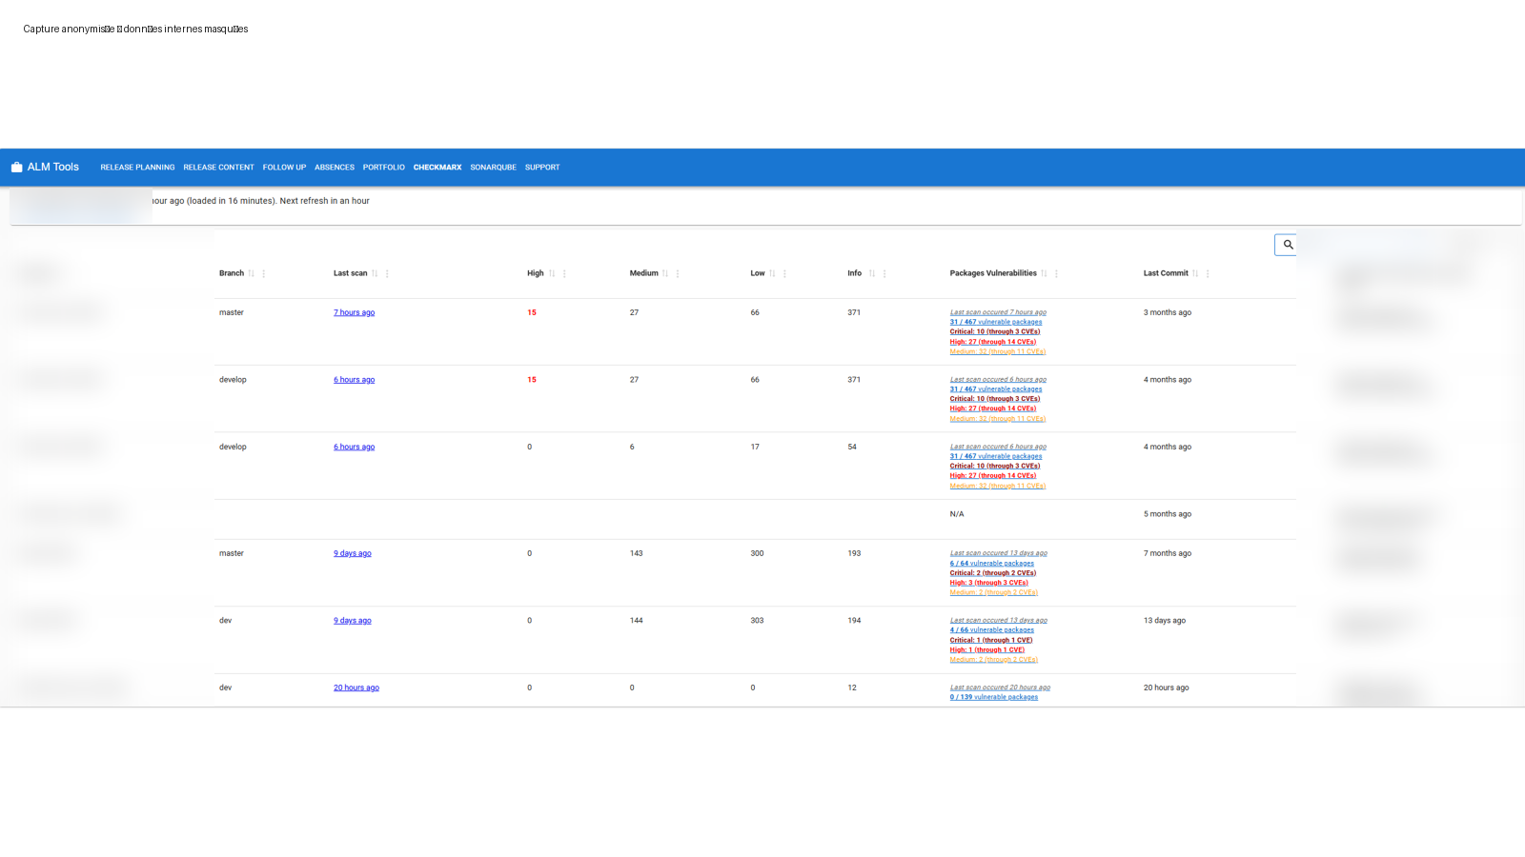The height and width of the screenshot is (857, 1525).
Task: Select the Low value '17' cell
Action: pyautogui.click(x=755, y=447)
